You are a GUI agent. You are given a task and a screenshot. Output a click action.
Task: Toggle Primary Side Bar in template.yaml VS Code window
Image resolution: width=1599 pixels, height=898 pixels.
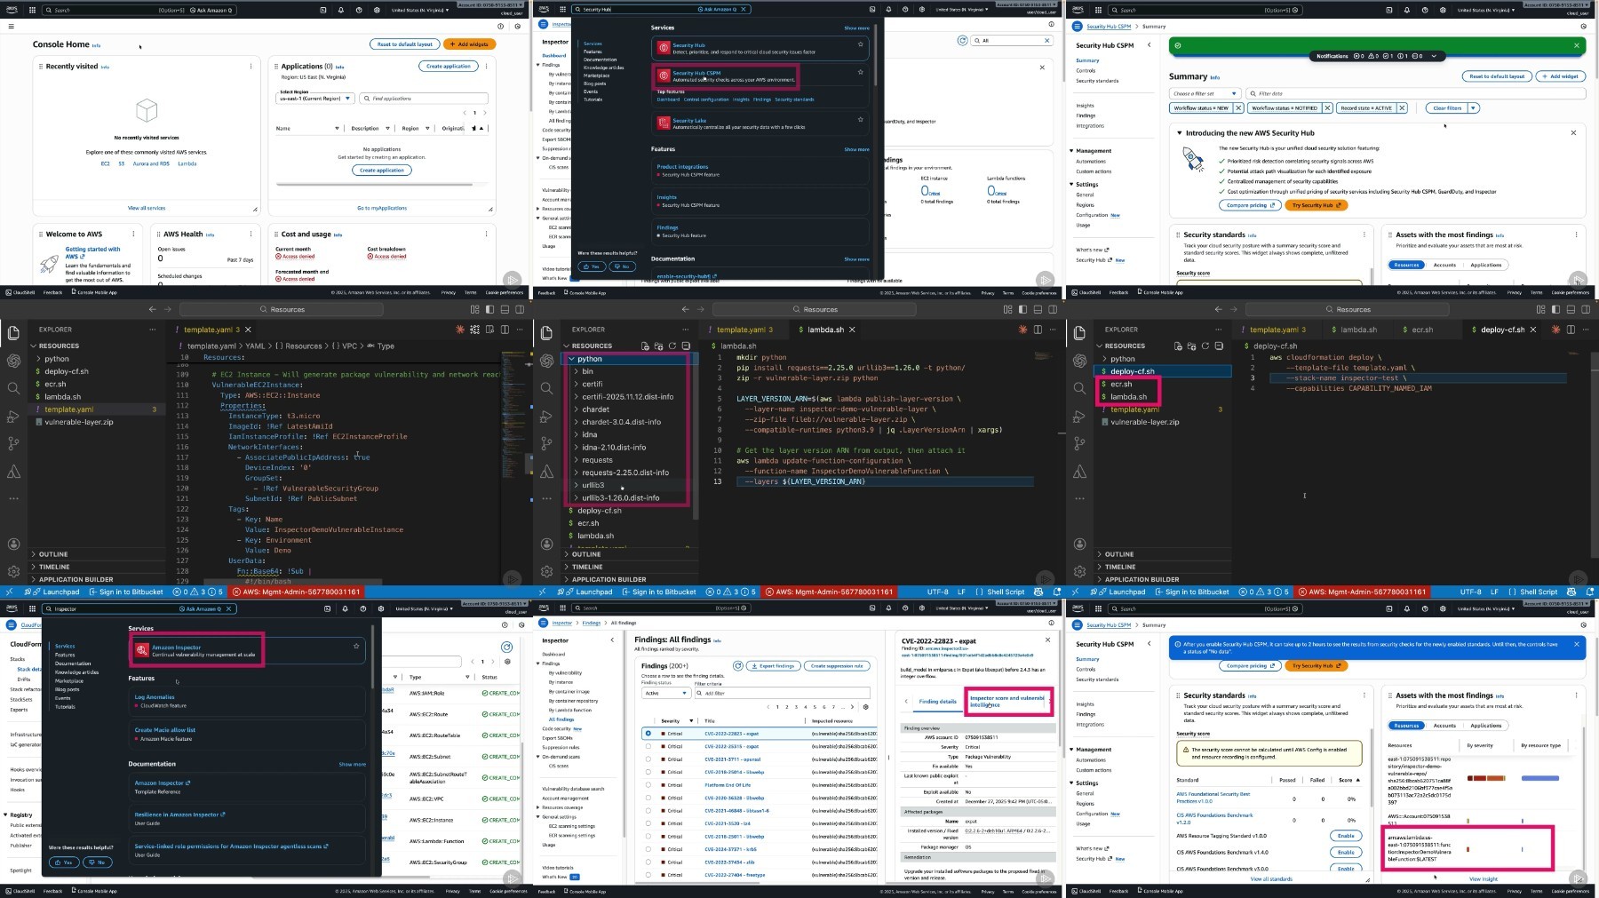tap(489, 309)
